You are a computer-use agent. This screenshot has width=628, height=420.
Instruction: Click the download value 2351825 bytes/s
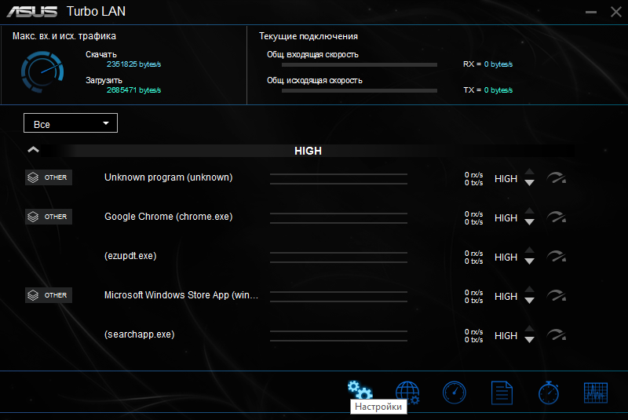(133, 64)
